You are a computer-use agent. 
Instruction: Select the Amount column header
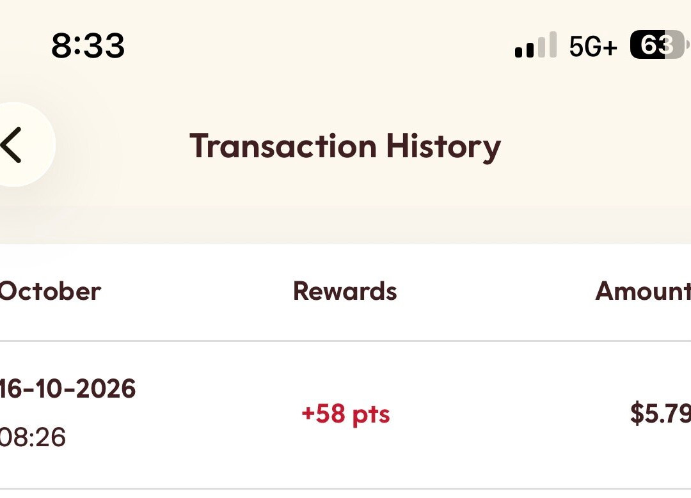(x=643, y=292)
